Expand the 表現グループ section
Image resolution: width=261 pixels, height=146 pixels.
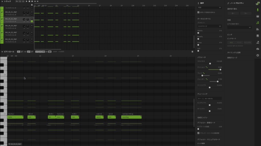(232, 58)
